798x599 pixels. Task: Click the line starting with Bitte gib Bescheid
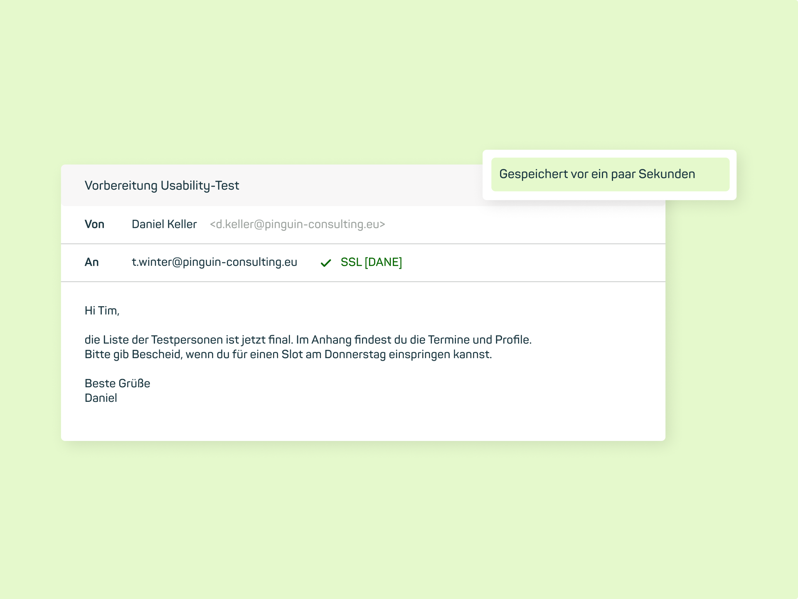pyautogui.click(x=288, y=354)
